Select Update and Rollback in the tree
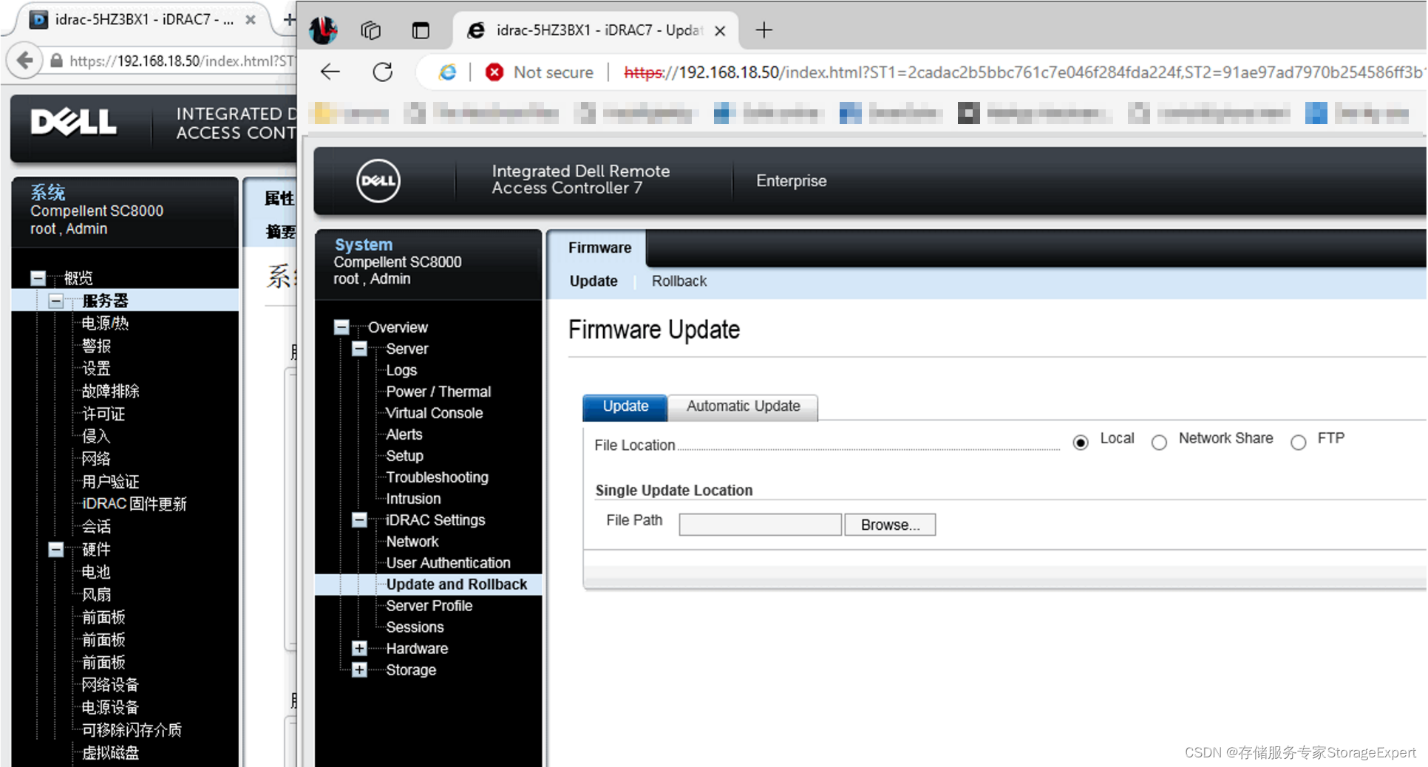The width and height of the screenshot is (1428, 767). (x=457, y=584)
